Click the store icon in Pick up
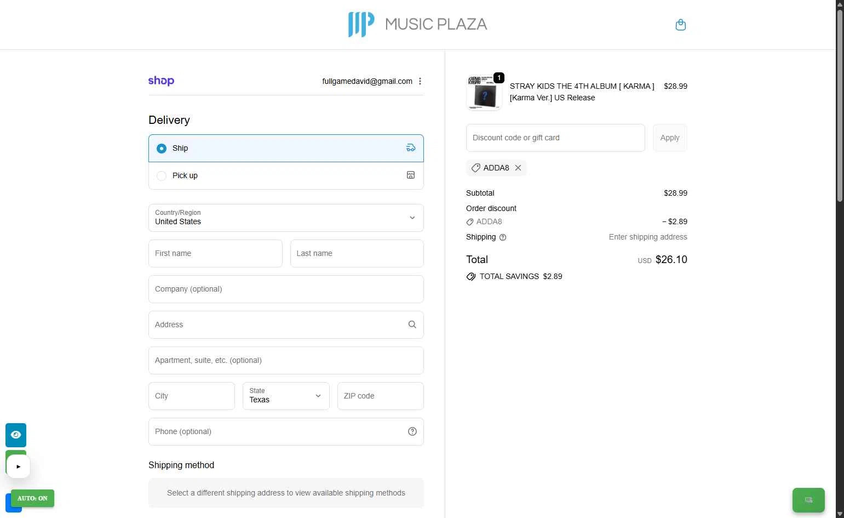 click(411, 175)
